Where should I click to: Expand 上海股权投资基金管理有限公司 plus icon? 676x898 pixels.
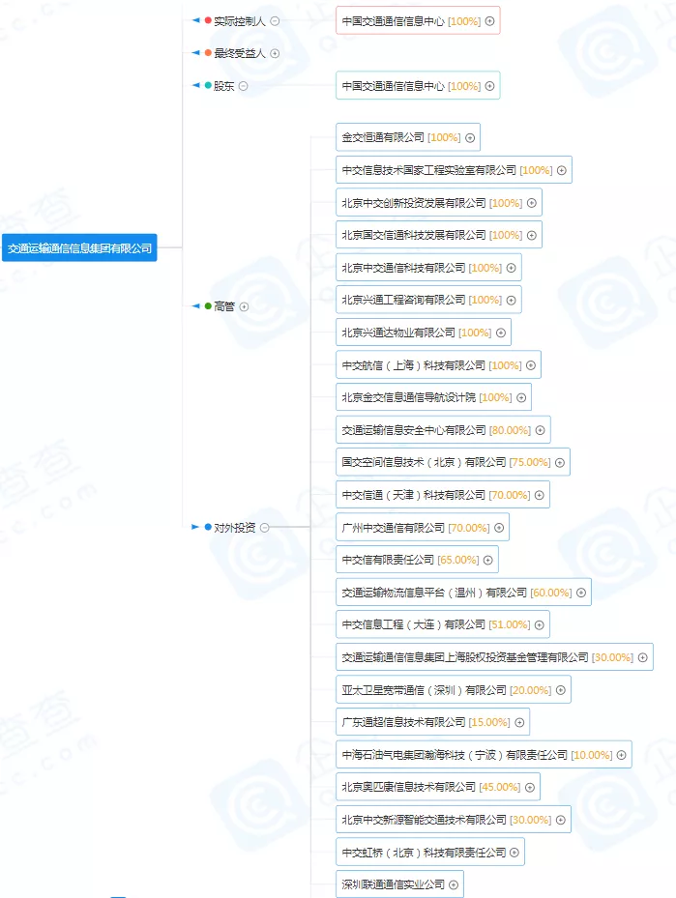click(x=643, y=657)
